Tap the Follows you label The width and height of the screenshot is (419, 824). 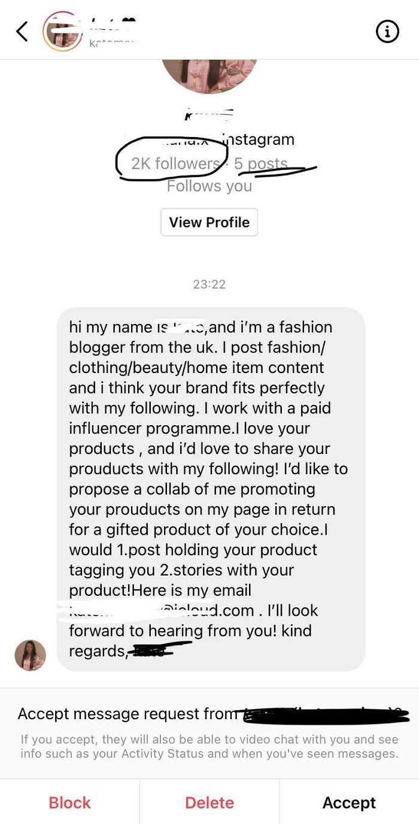pyautogui.click(x=209, y=186)
